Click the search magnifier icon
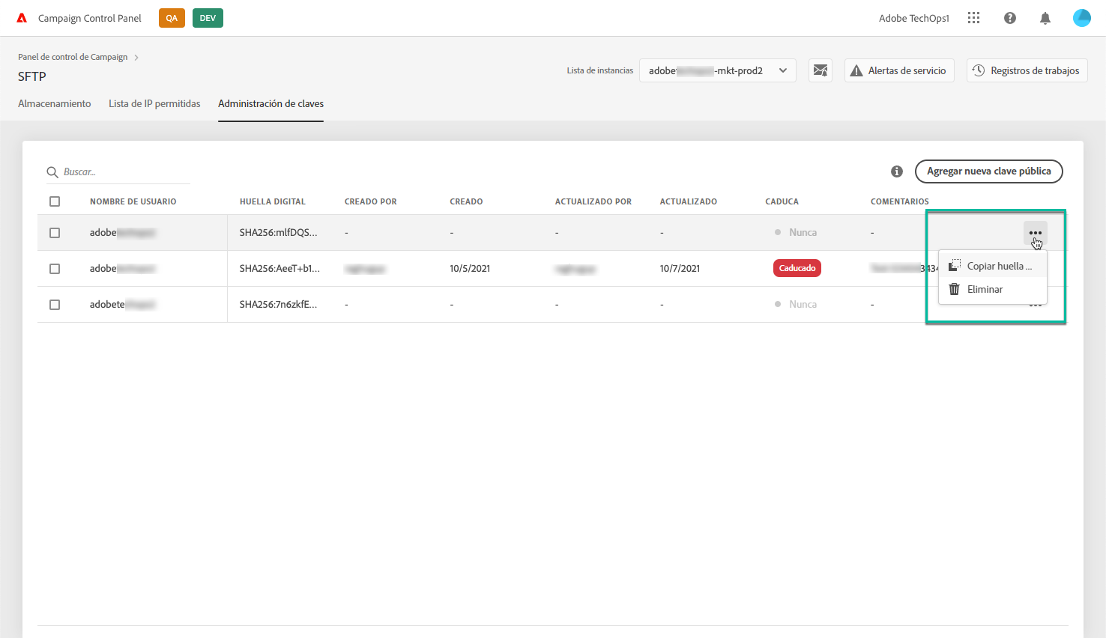Screen dimensions: 1106x638 52,172
